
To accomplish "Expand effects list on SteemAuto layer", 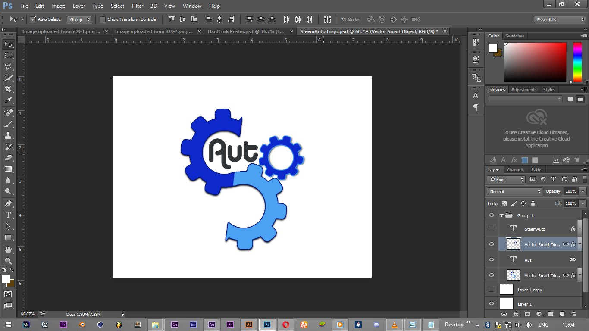I will coord(580,229).
